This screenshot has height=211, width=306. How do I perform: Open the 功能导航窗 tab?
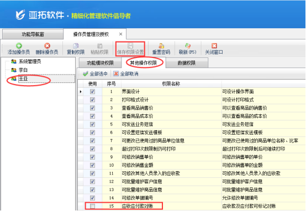(33, 34)
